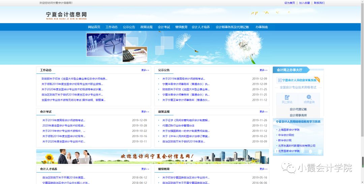Open 宁夏会计人员网络继续教育学习系统 heading link
Image resolution: width=364 pixels, height=184 pixels.
point(298,122)
